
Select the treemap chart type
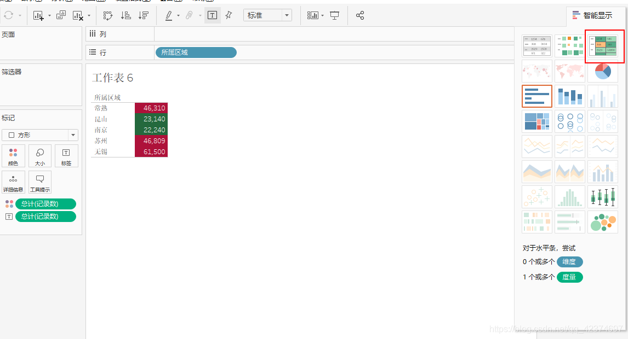pyautogui.click(x=537, y=121)
